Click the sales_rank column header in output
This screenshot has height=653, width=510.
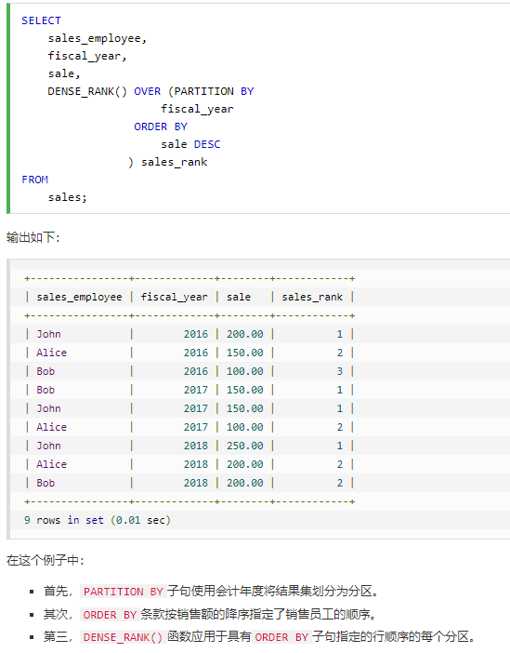coord(312,297)
